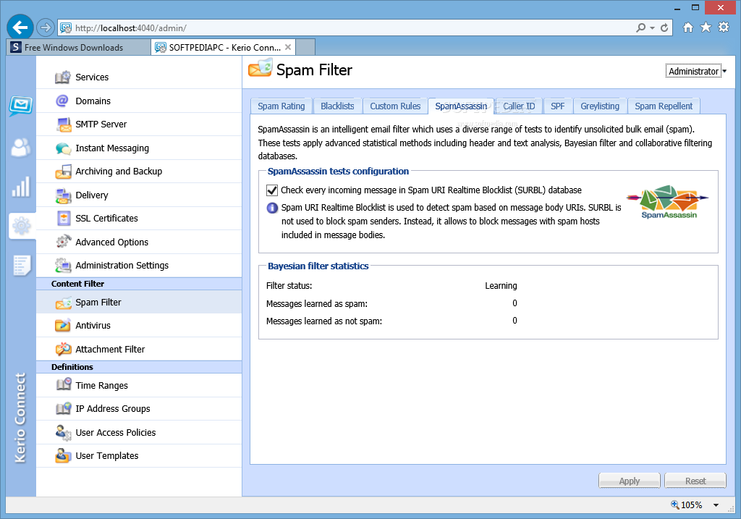
Task: Click the Antivirus icon
Action: (x=64, y=325)
